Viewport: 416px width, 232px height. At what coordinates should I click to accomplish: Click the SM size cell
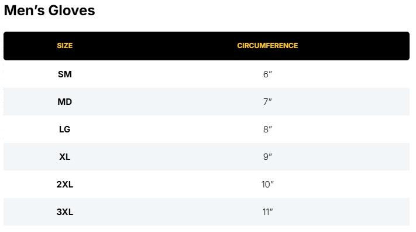65,74
